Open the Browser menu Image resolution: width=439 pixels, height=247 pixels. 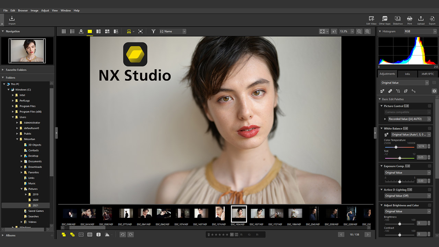(x=23, y=11)
